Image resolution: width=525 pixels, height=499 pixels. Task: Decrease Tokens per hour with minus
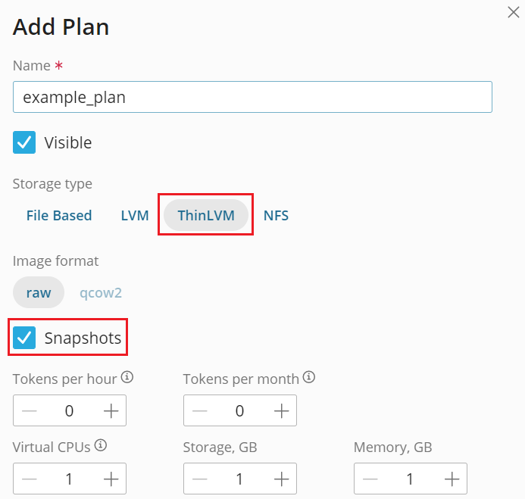pyautogui.click(x=29, y=410)
